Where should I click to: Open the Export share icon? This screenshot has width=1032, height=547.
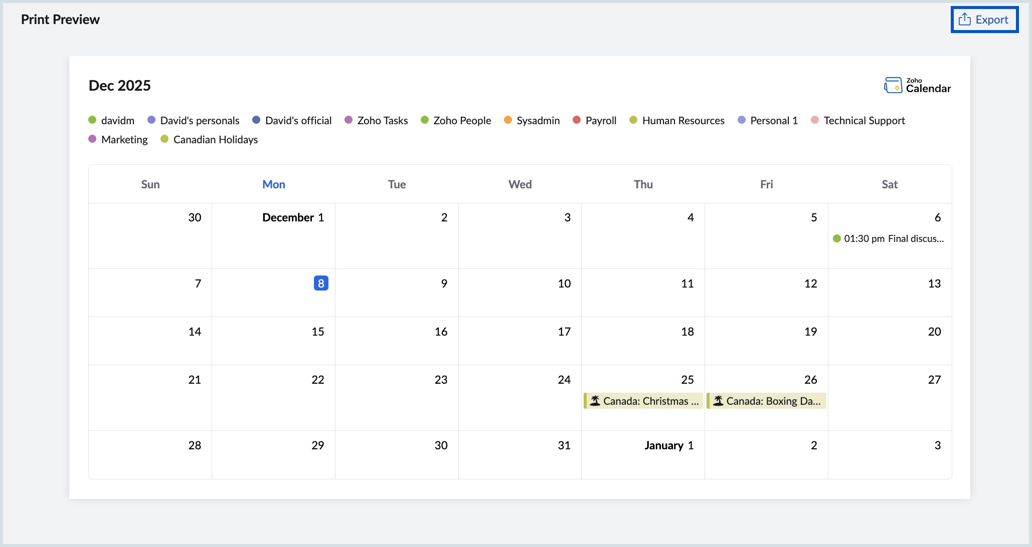(x=964, y=19)
